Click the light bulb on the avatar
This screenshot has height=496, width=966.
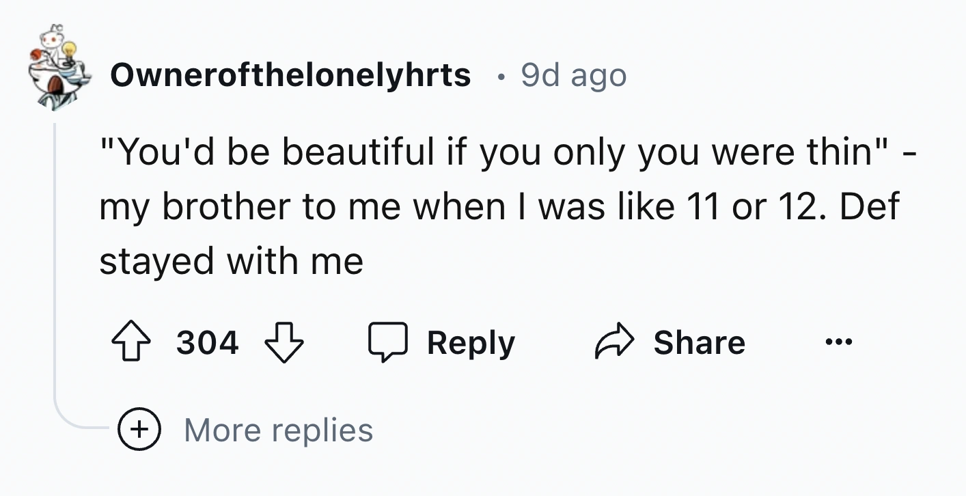69,51
